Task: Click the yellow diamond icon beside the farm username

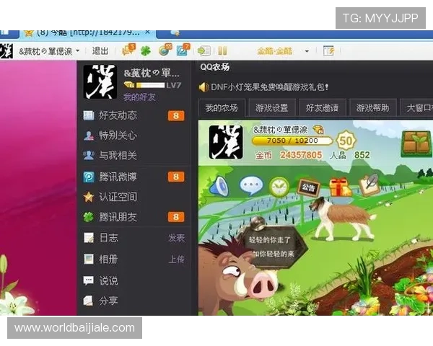Action: pyautogui.click(x=318, y=129)
